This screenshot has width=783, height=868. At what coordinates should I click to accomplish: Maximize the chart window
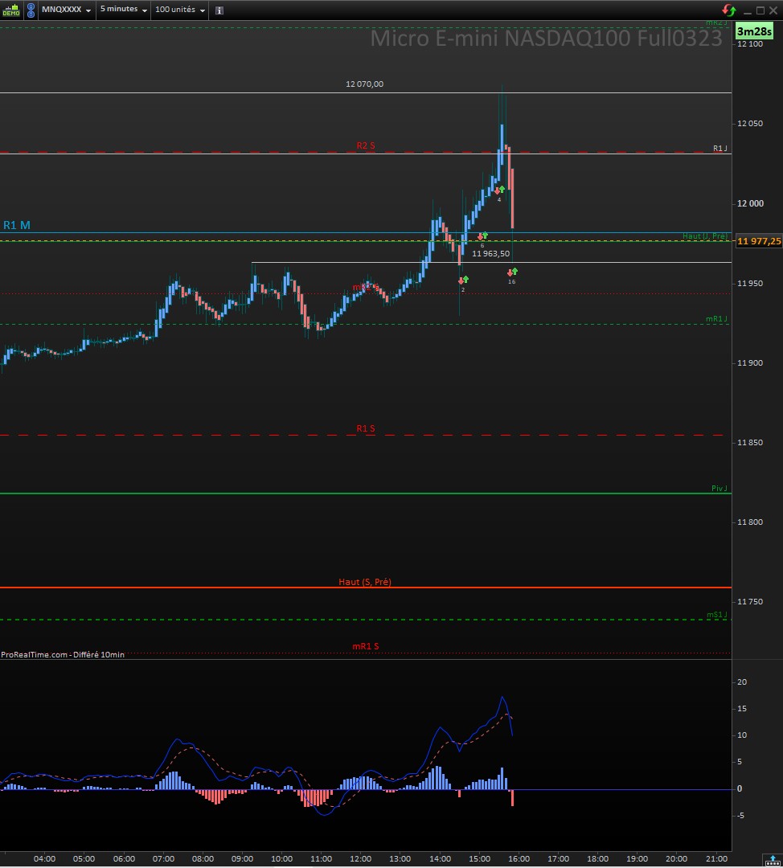point(760,10)
